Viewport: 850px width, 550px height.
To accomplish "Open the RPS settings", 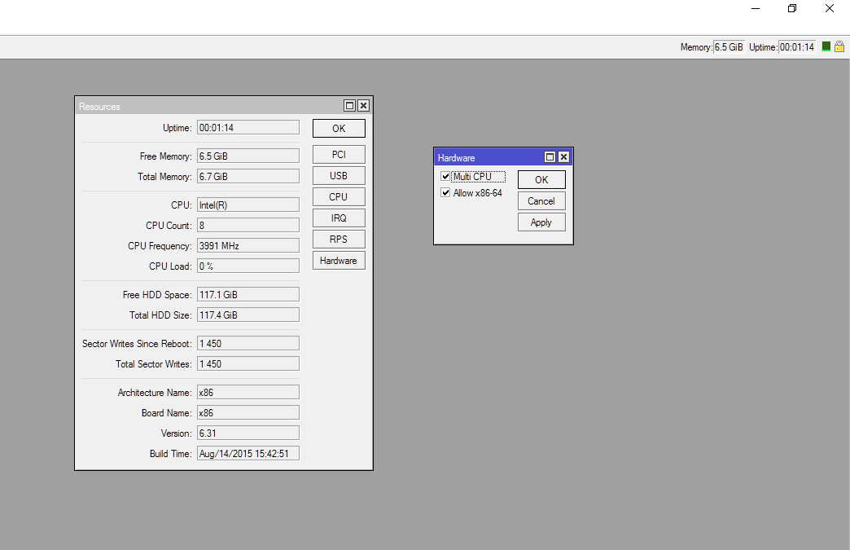I will coord(339,239).
